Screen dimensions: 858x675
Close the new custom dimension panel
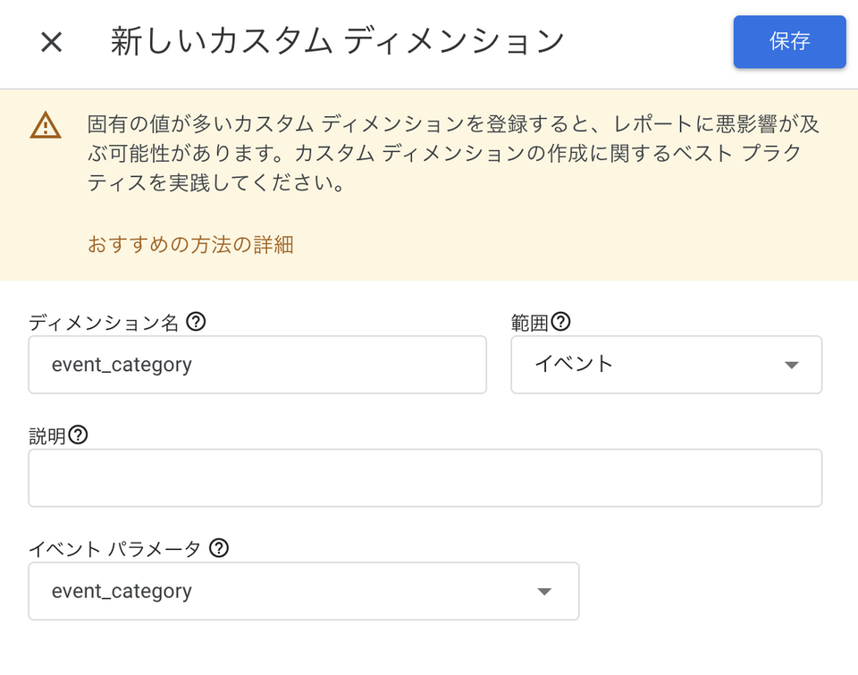click(x=52, y=42)
